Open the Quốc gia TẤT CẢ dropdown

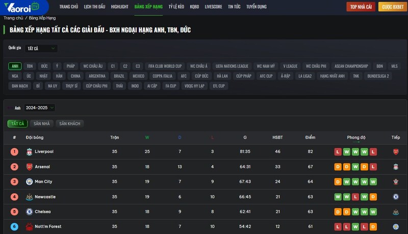coord(41,49)
